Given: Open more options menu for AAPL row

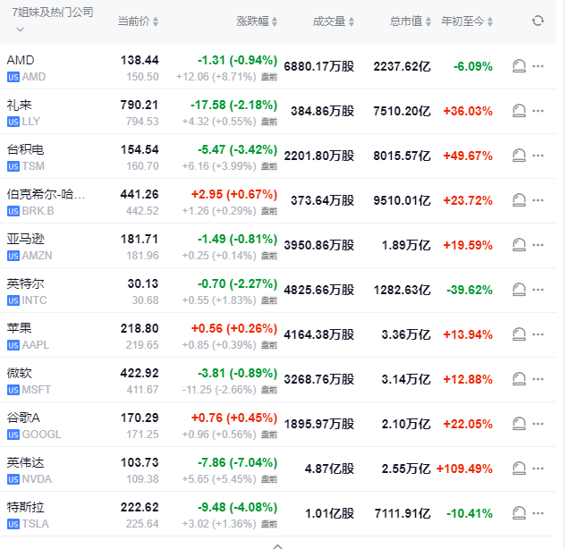Looking at the screenshot, I should [538, 334].
